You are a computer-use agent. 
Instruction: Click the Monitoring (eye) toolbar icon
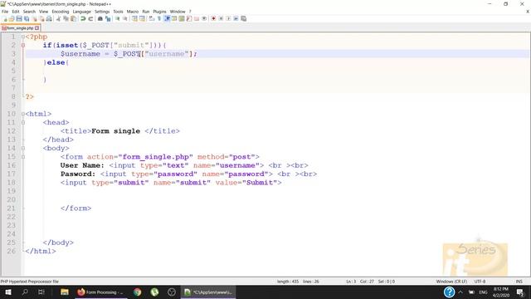204,18
